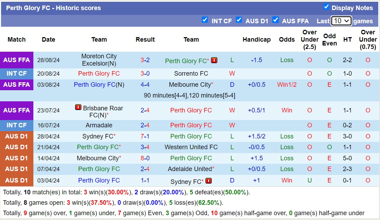The height and width of the screenshot is (220, 380).
Task: Select the INT CF badge on the Armadale row
Action: tap(17, 125)
